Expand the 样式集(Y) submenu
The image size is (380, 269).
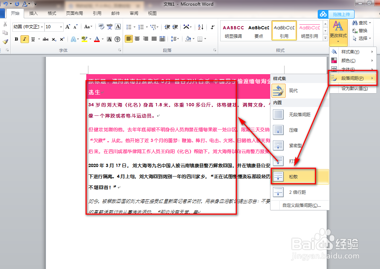[x=353, y=52]
